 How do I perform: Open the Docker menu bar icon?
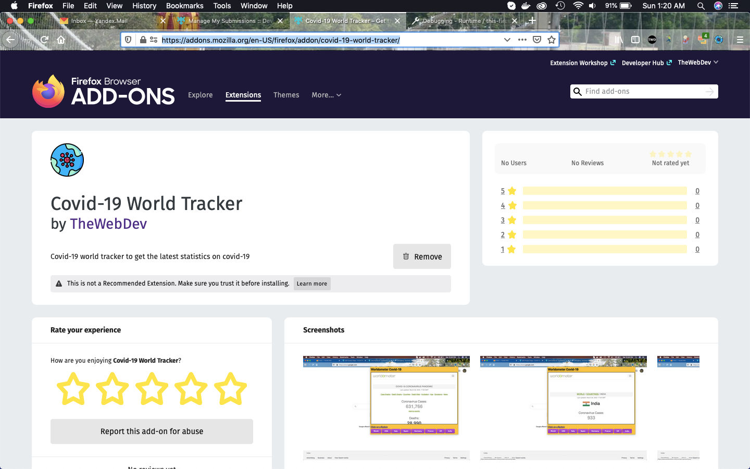[x=526, y=6]
